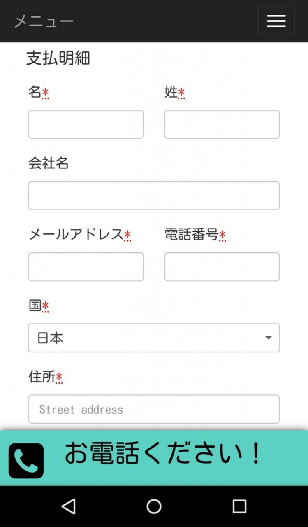Tap the 支払明細 section heading
This screenshot has width=308, height=527.
[x=58, y=58]
